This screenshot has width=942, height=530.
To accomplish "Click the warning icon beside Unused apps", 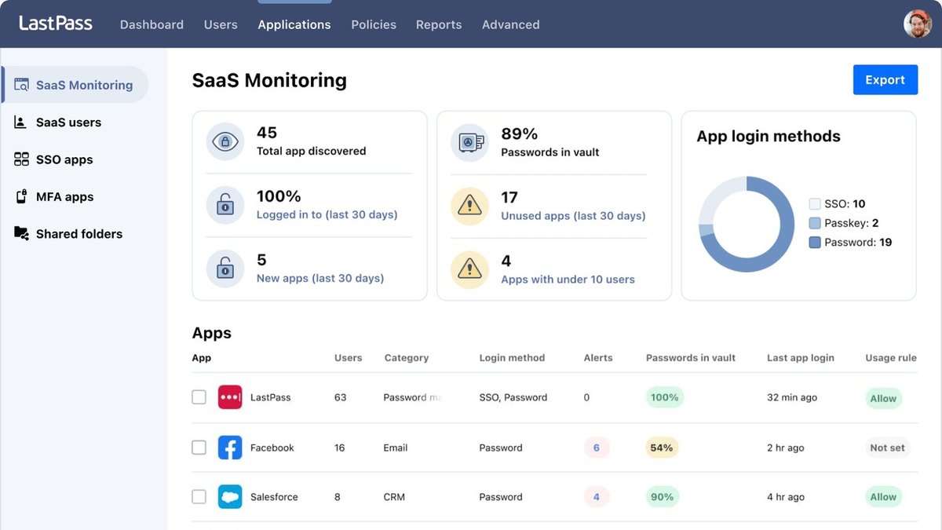I will tap(469, 206).
